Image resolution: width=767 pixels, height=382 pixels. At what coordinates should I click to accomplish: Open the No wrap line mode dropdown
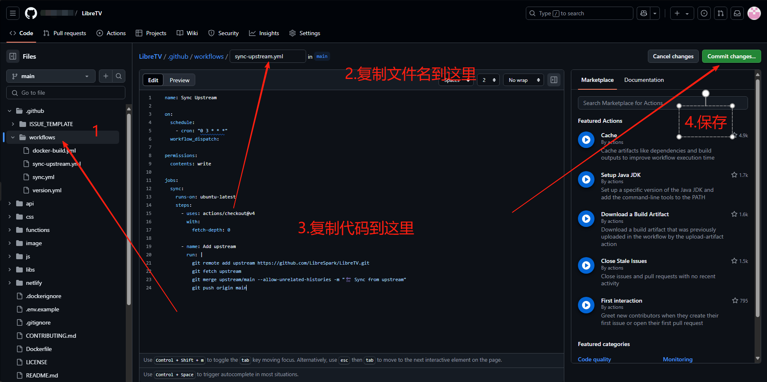click(x=523, y=80)
